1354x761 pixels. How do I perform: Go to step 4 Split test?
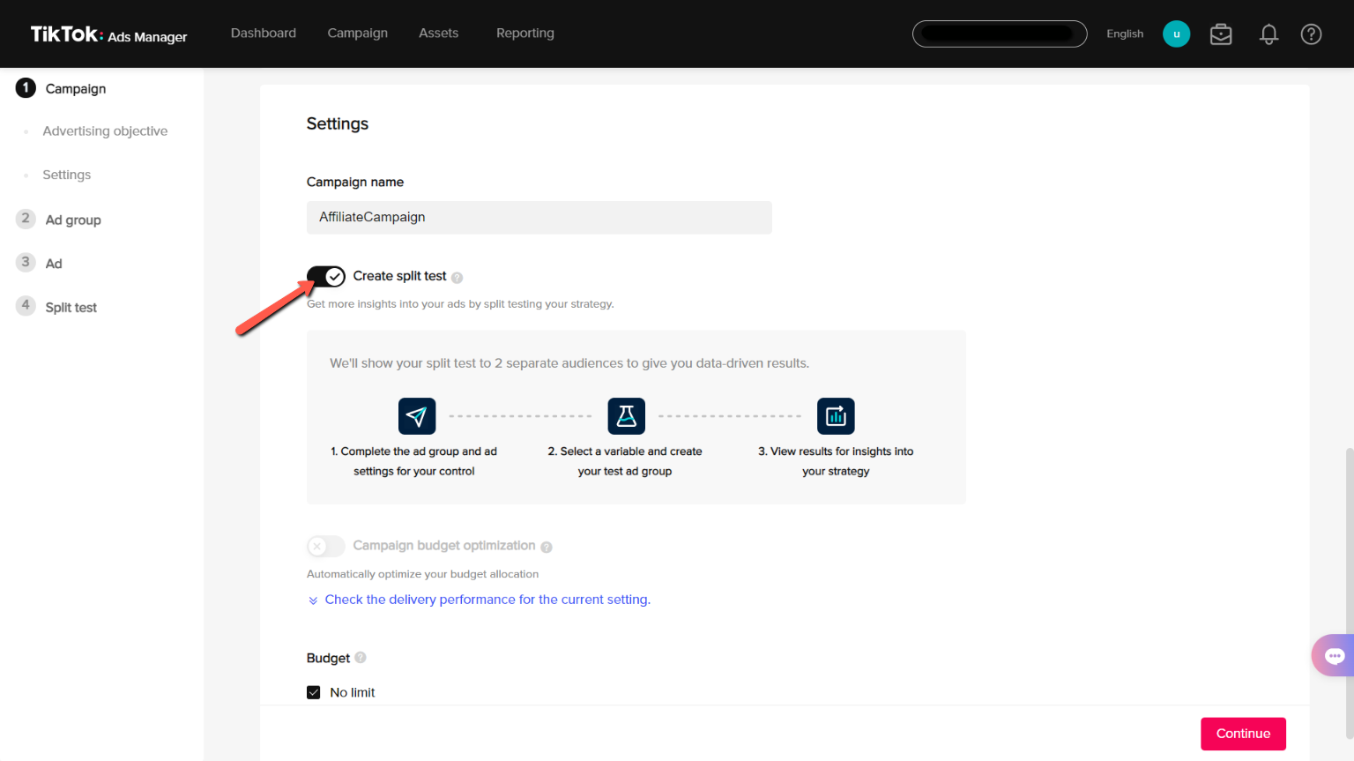tap(57, 307)
